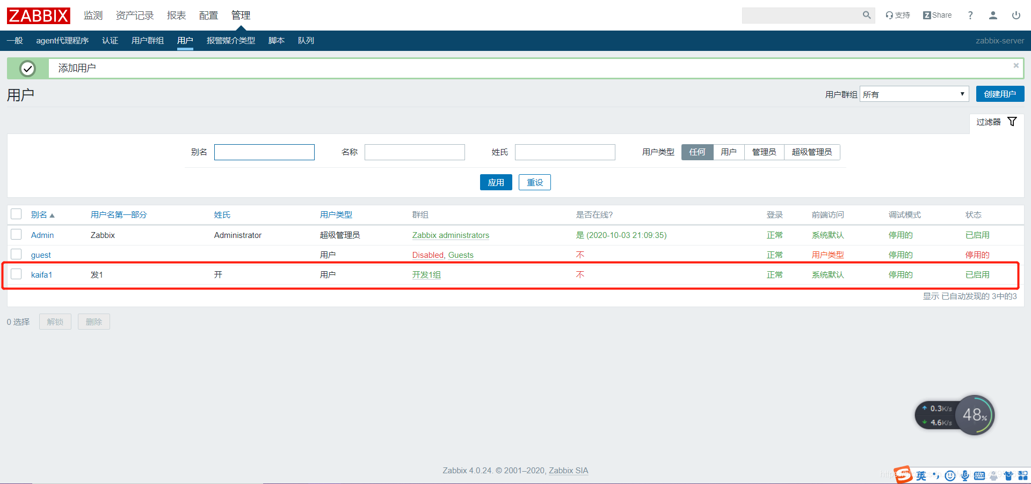The width and height of the screenshot is (1031, 484).
Task: Click the ZABBIX logo
Action: (x=39, y=16)
